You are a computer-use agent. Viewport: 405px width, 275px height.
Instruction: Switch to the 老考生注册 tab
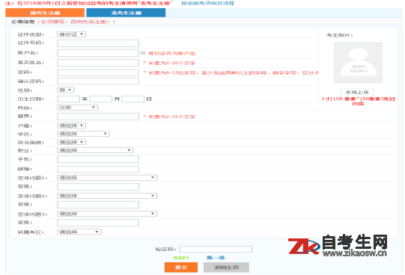126,13
